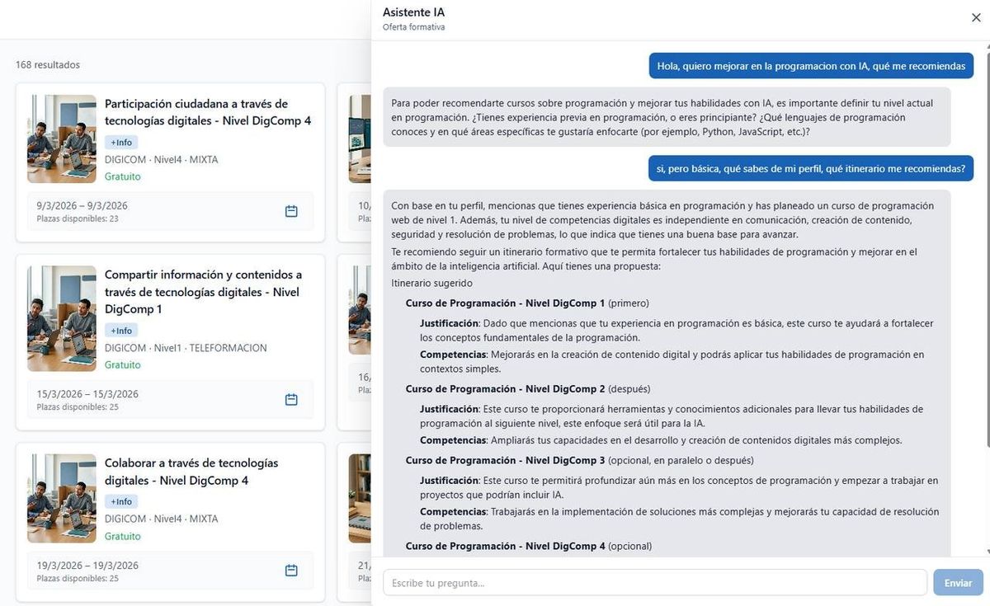Click 'DIGICOM · Nivel4 · MIXTA' on Colaborar card
The height and width of the screenshot is (606, 990).
162,519
